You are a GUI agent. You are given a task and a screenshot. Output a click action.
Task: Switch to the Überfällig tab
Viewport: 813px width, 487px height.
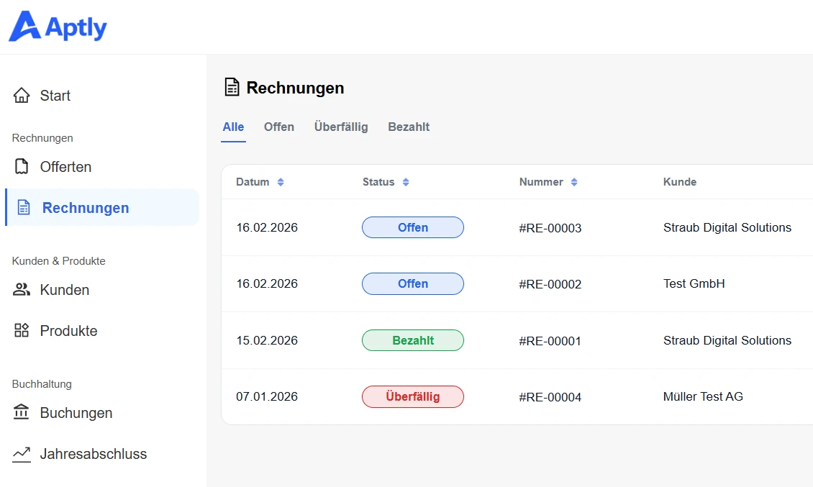(341, 127)
